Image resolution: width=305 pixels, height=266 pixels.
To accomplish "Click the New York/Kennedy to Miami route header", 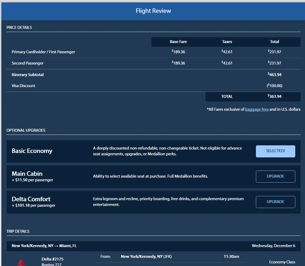I will (44, 246).
